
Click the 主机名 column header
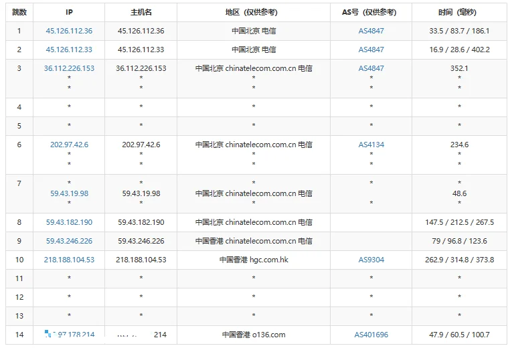141,12
